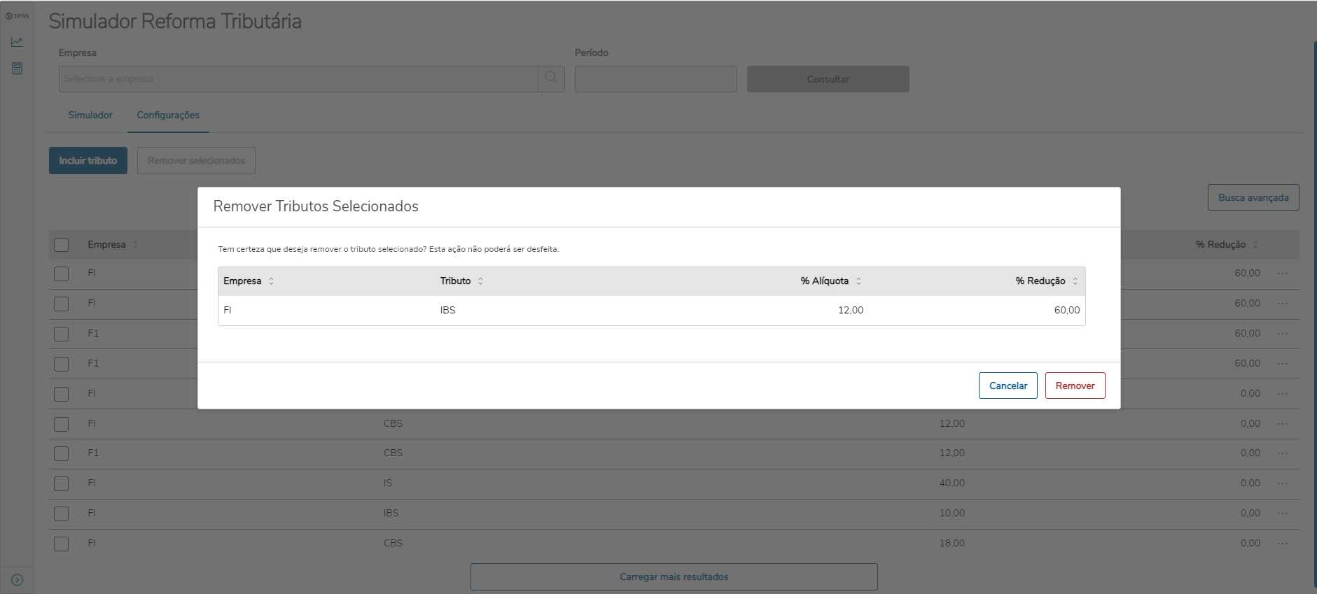The width and height of the screenshot is (1317, 594).
Task: Click the company search magnifier icon
Action: coord(551,78)
